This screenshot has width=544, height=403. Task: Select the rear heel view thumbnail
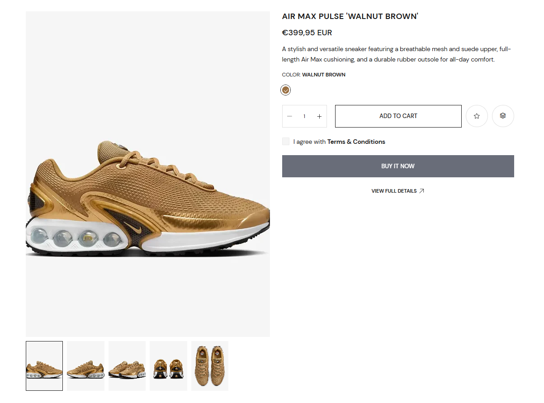point(168,366)
